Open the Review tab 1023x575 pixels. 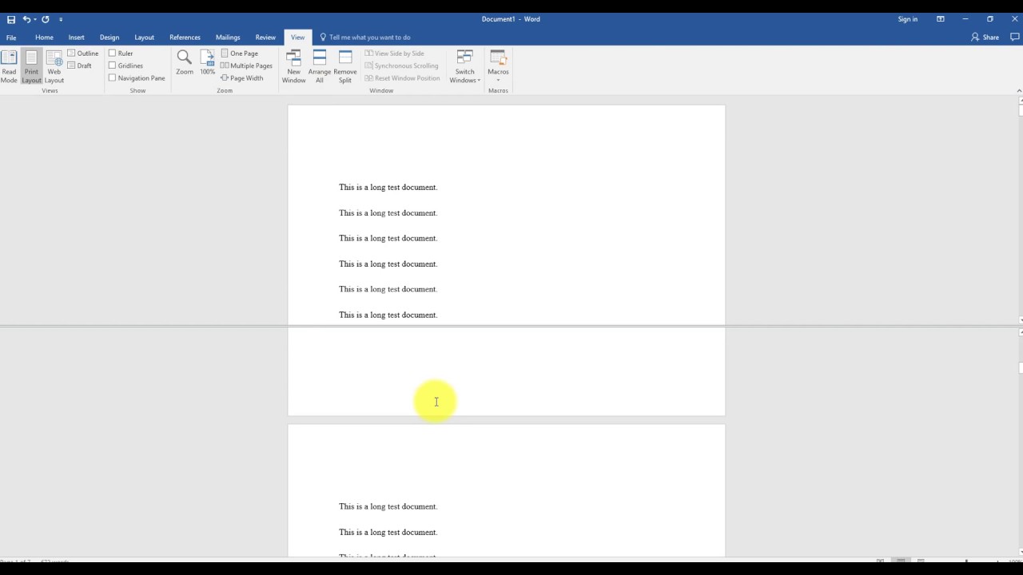(265, 38)
